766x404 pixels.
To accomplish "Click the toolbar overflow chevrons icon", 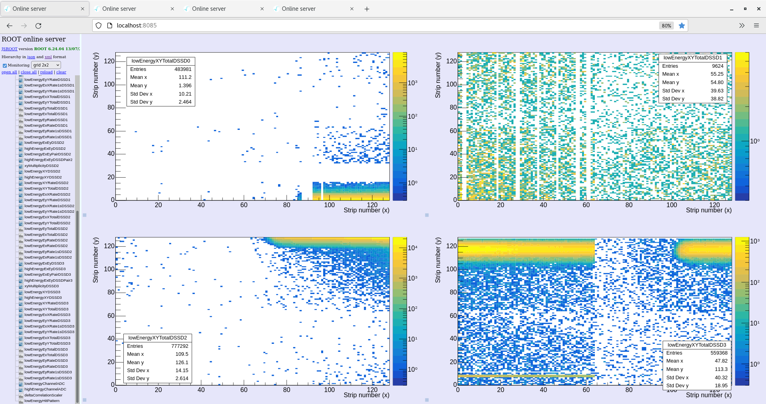I will (742, 25).
